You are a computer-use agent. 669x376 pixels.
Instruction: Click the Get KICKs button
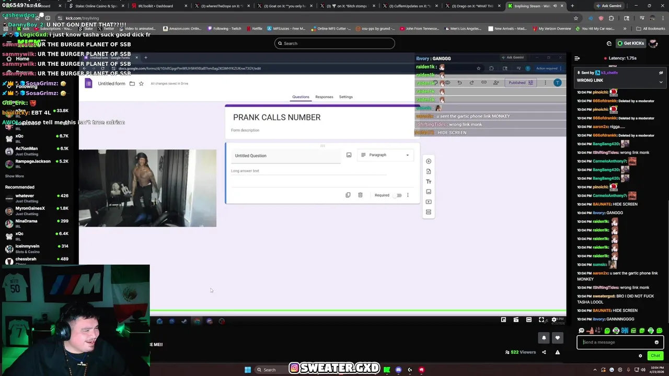click(631, 43)
